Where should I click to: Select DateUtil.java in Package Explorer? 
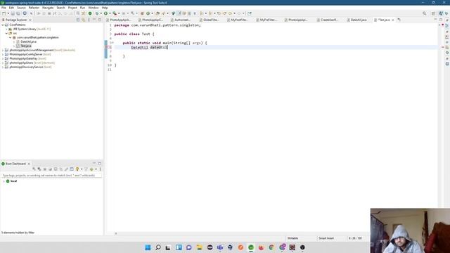[28, 41]
